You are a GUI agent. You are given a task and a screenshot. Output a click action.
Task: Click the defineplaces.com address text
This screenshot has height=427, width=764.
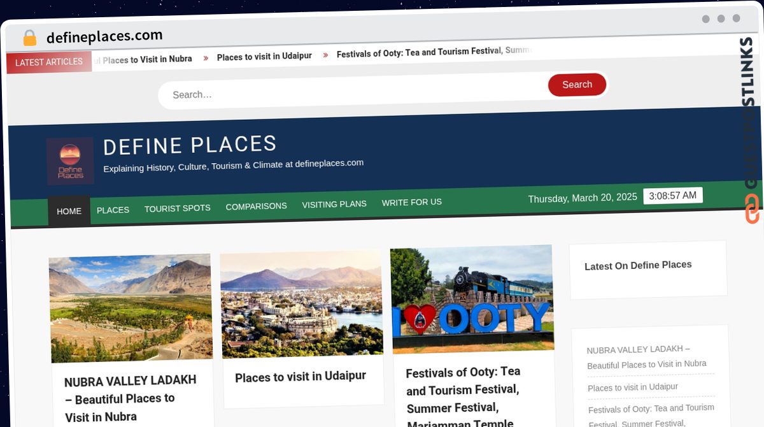click(104, 36)
